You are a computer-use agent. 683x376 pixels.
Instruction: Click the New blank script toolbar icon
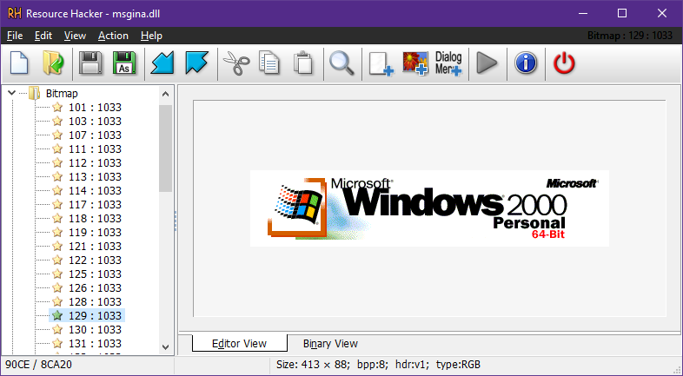point(19,63)
